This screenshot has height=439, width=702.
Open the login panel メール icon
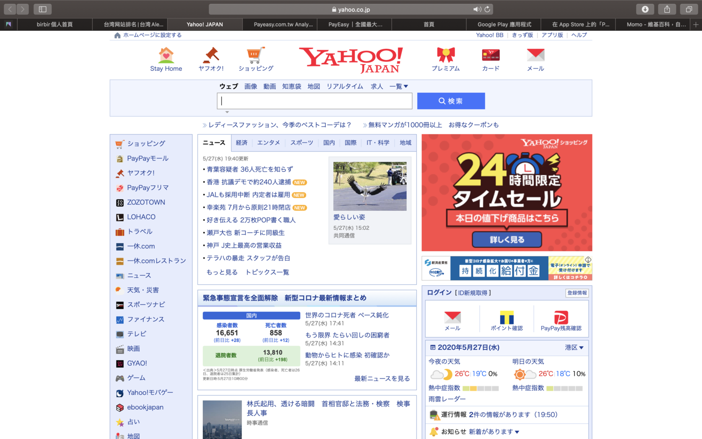452,317
